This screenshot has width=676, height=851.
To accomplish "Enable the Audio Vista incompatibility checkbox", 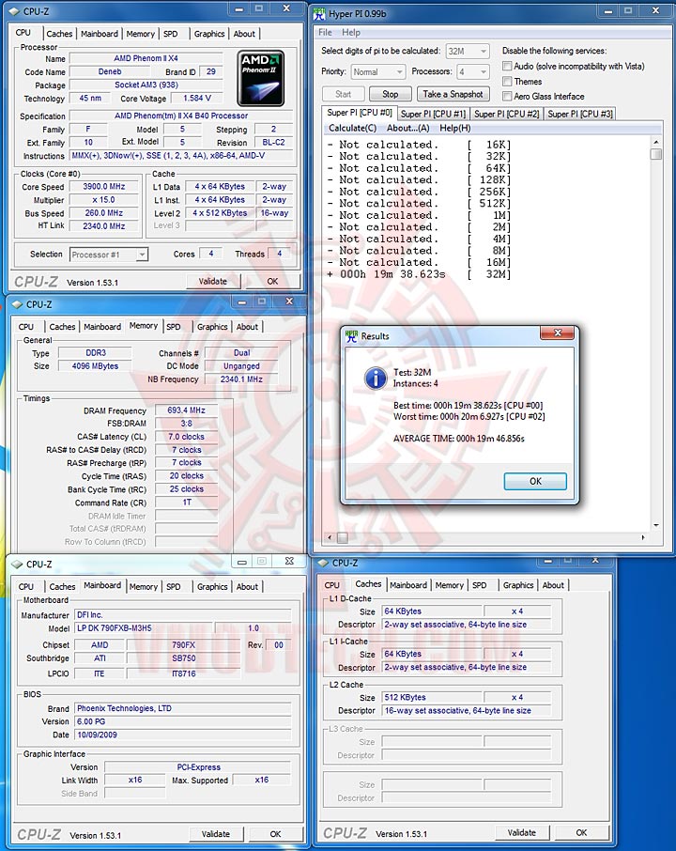I will point(507,66).
